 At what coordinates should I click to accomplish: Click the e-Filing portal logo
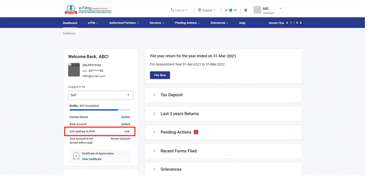(x=88, y=9)
